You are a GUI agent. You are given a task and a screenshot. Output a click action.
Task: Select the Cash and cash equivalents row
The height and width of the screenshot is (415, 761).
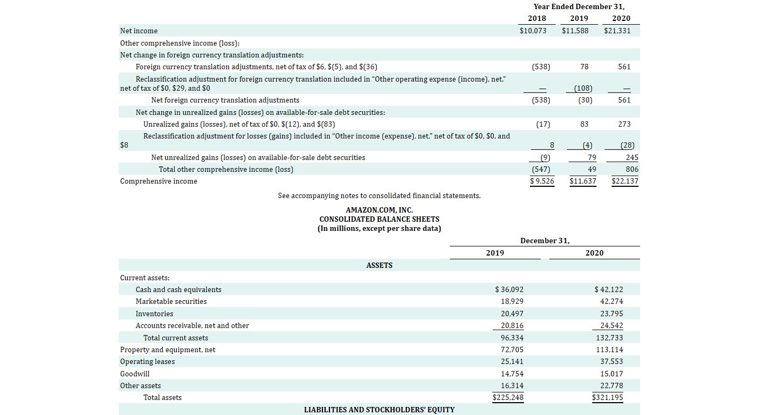pos(178,289)
